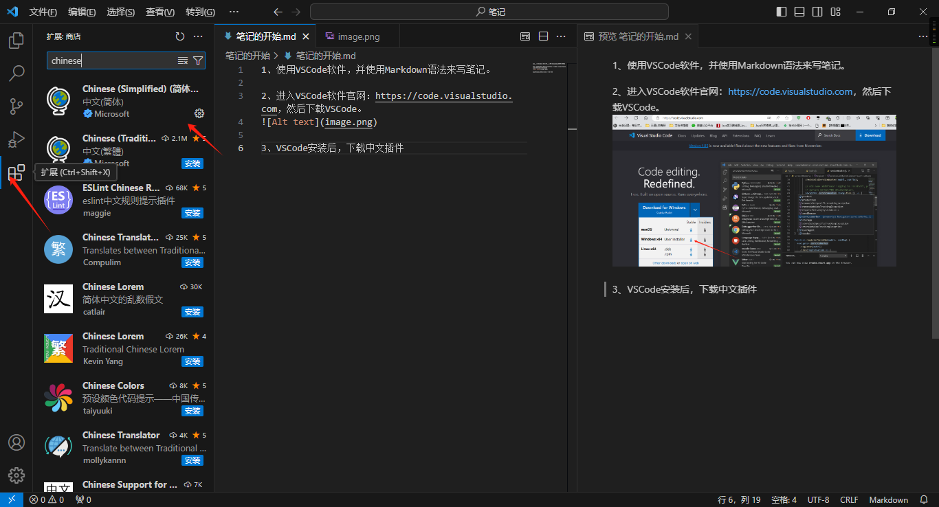Change indentation via 空格: 4

click(x=784, y=500)
